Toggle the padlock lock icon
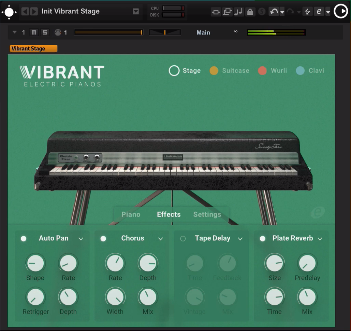The height and width of the screenshot is (331, 351). click(x=250, y=12)
